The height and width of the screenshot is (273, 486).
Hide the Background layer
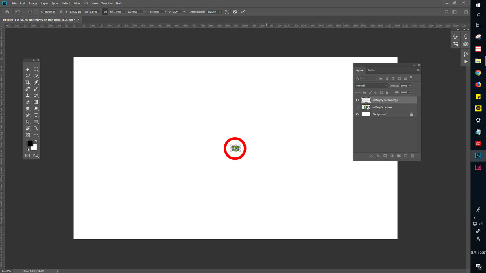pos(357,114)
